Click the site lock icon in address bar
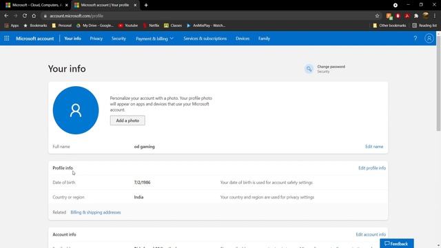The image size is (441, 248). click(x=45, y=16)
